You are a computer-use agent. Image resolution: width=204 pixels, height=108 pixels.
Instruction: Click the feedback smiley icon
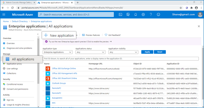coord(158,15)
